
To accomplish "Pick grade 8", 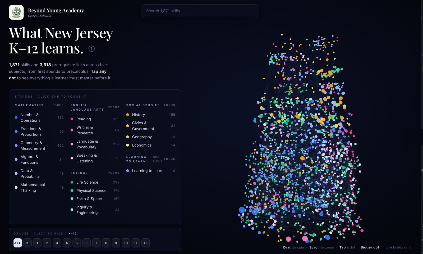I will (x=106, y=243).
